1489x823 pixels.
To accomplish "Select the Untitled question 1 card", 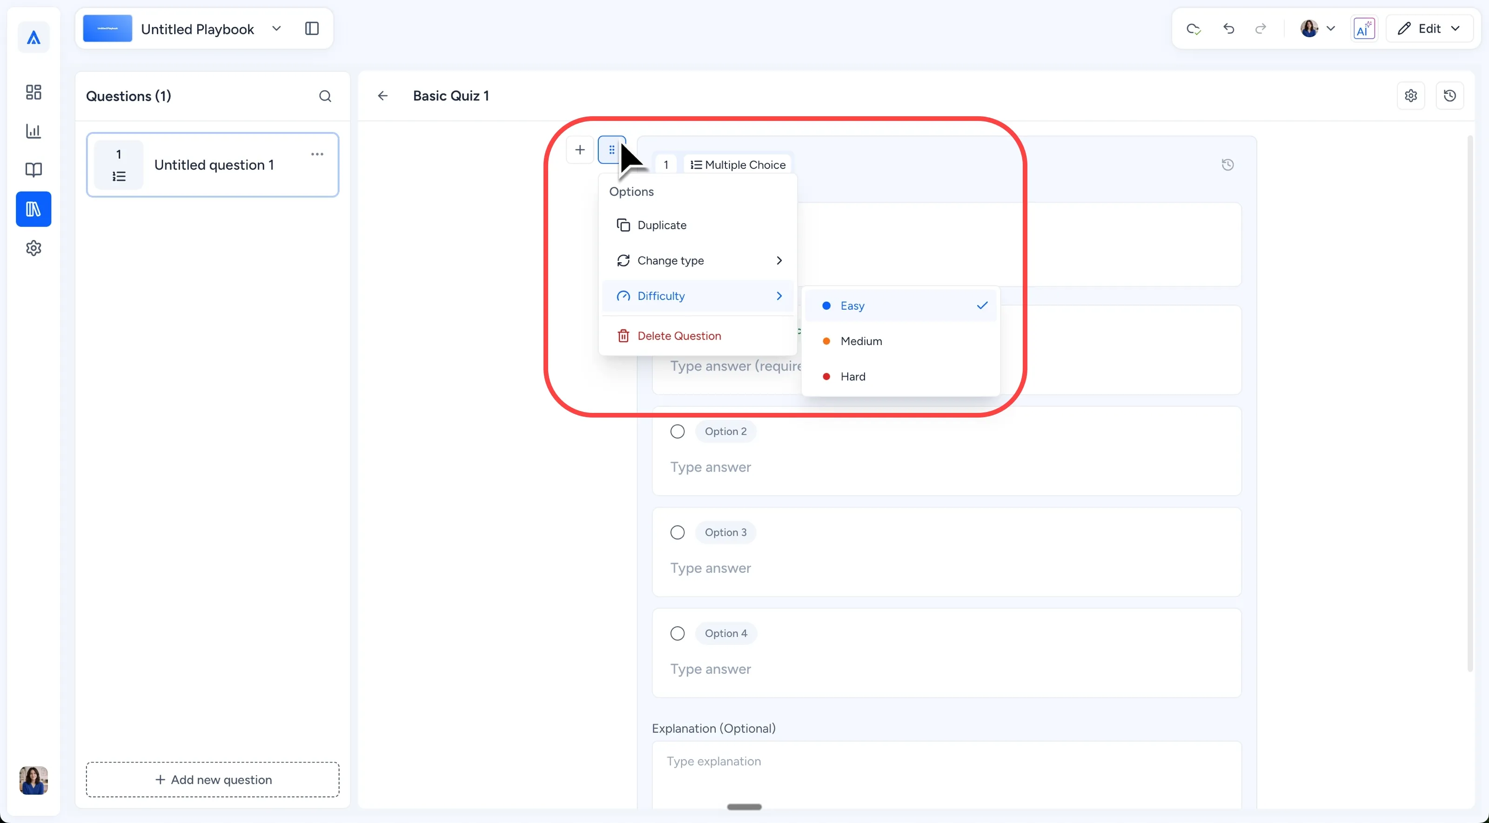I will [x=213, y=165].
